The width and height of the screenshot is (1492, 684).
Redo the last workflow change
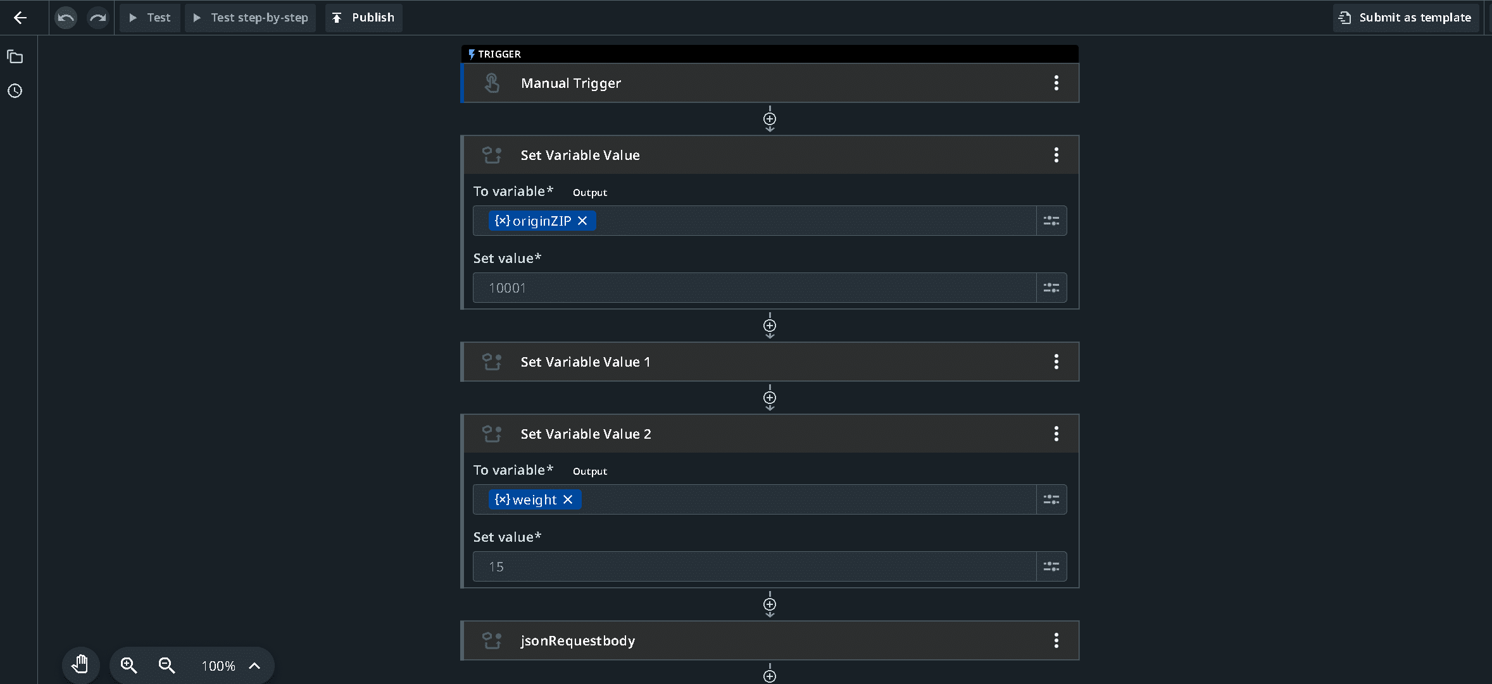97,18
